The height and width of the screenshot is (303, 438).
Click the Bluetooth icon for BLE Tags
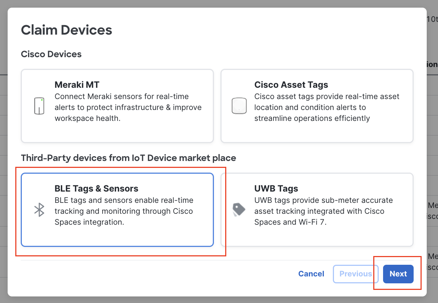pos(39,210)
